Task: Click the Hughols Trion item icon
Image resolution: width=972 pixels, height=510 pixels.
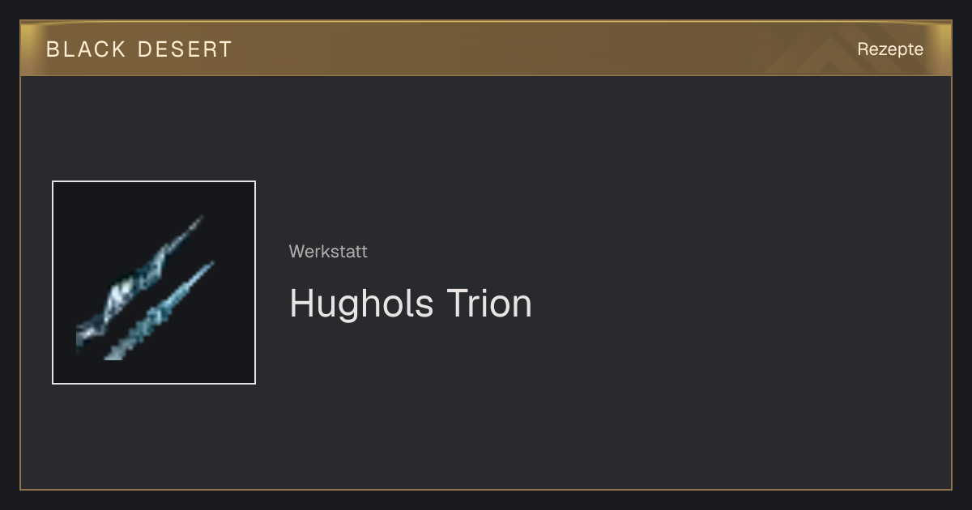Action: (154, 283)
